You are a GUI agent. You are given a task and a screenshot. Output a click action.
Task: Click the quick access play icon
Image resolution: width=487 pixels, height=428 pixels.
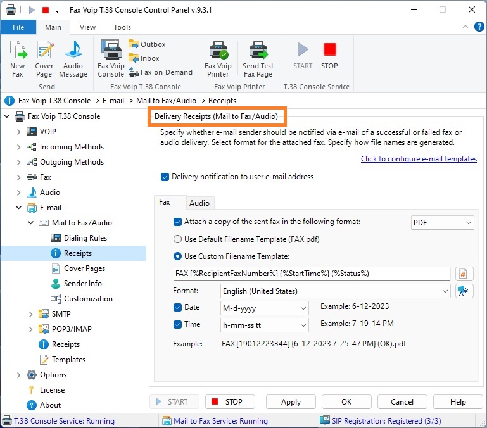pos(32,10)
